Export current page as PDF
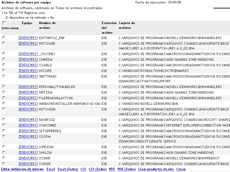The image size is (230, 172). point(112,169)
